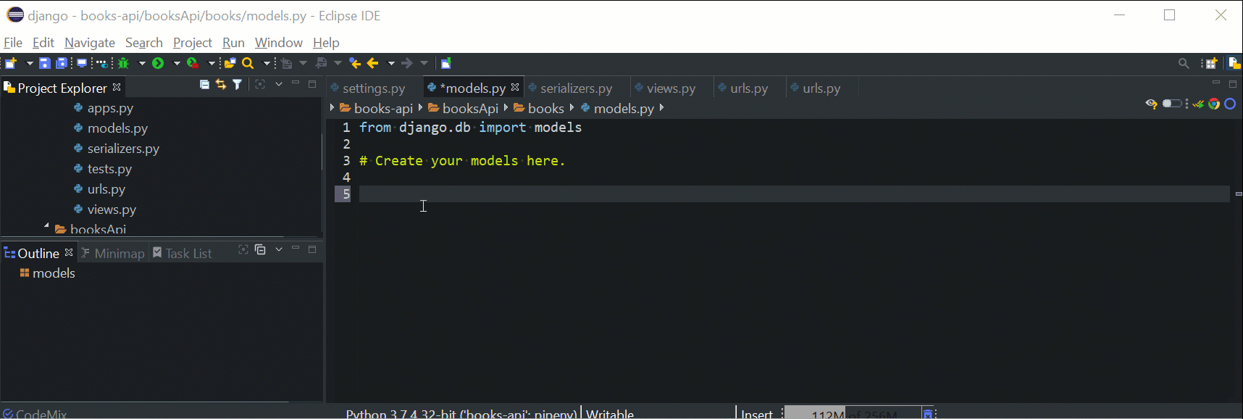Viewport: 1243px width, 419px height.
Task: Open tests.py in Project Explorer
Action: (x=109, y=169)
